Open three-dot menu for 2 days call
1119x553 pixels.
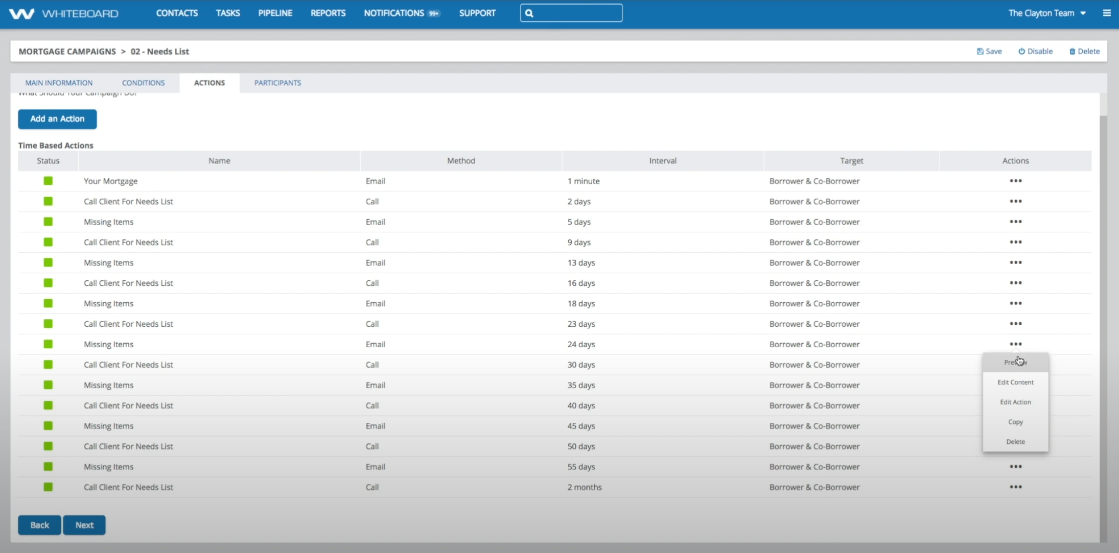[x=1015, y=201]
